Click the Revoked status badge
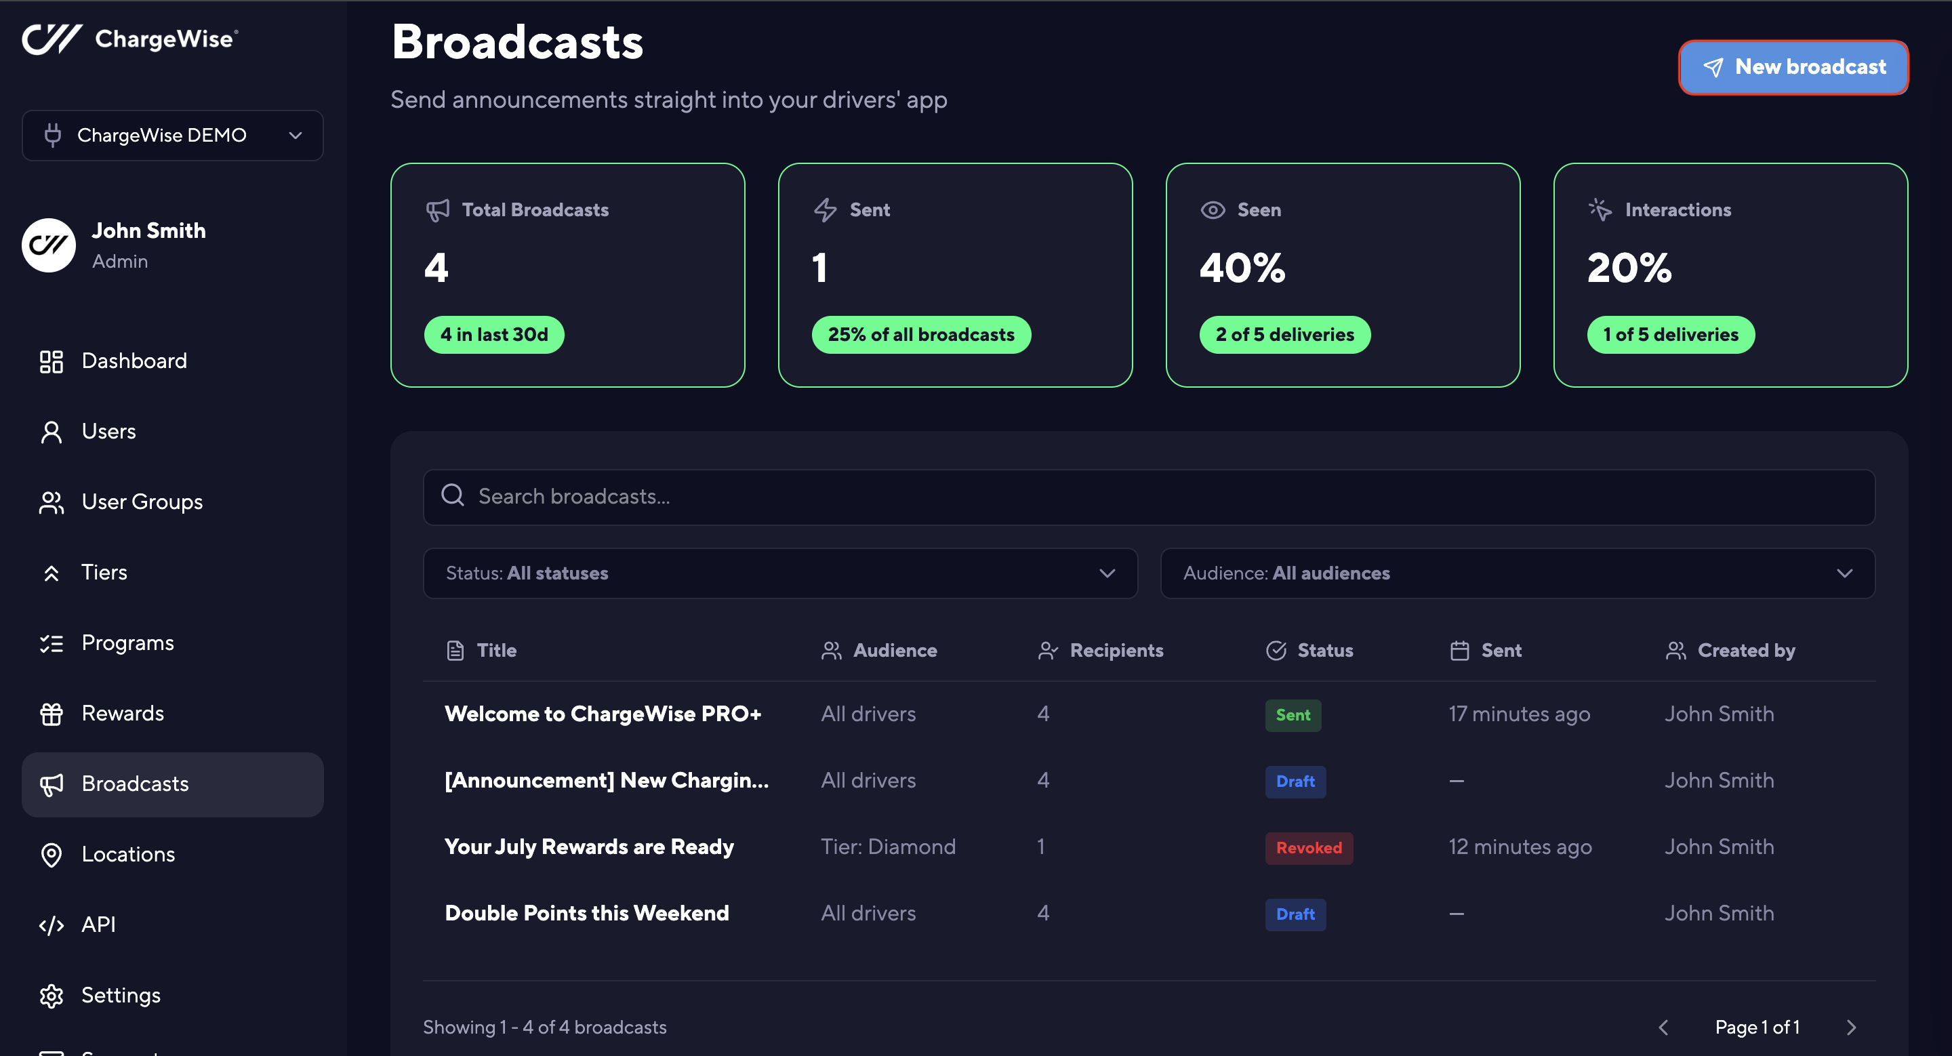1952x1056 pixels. pyautogui.click(x=1309, y=848)
